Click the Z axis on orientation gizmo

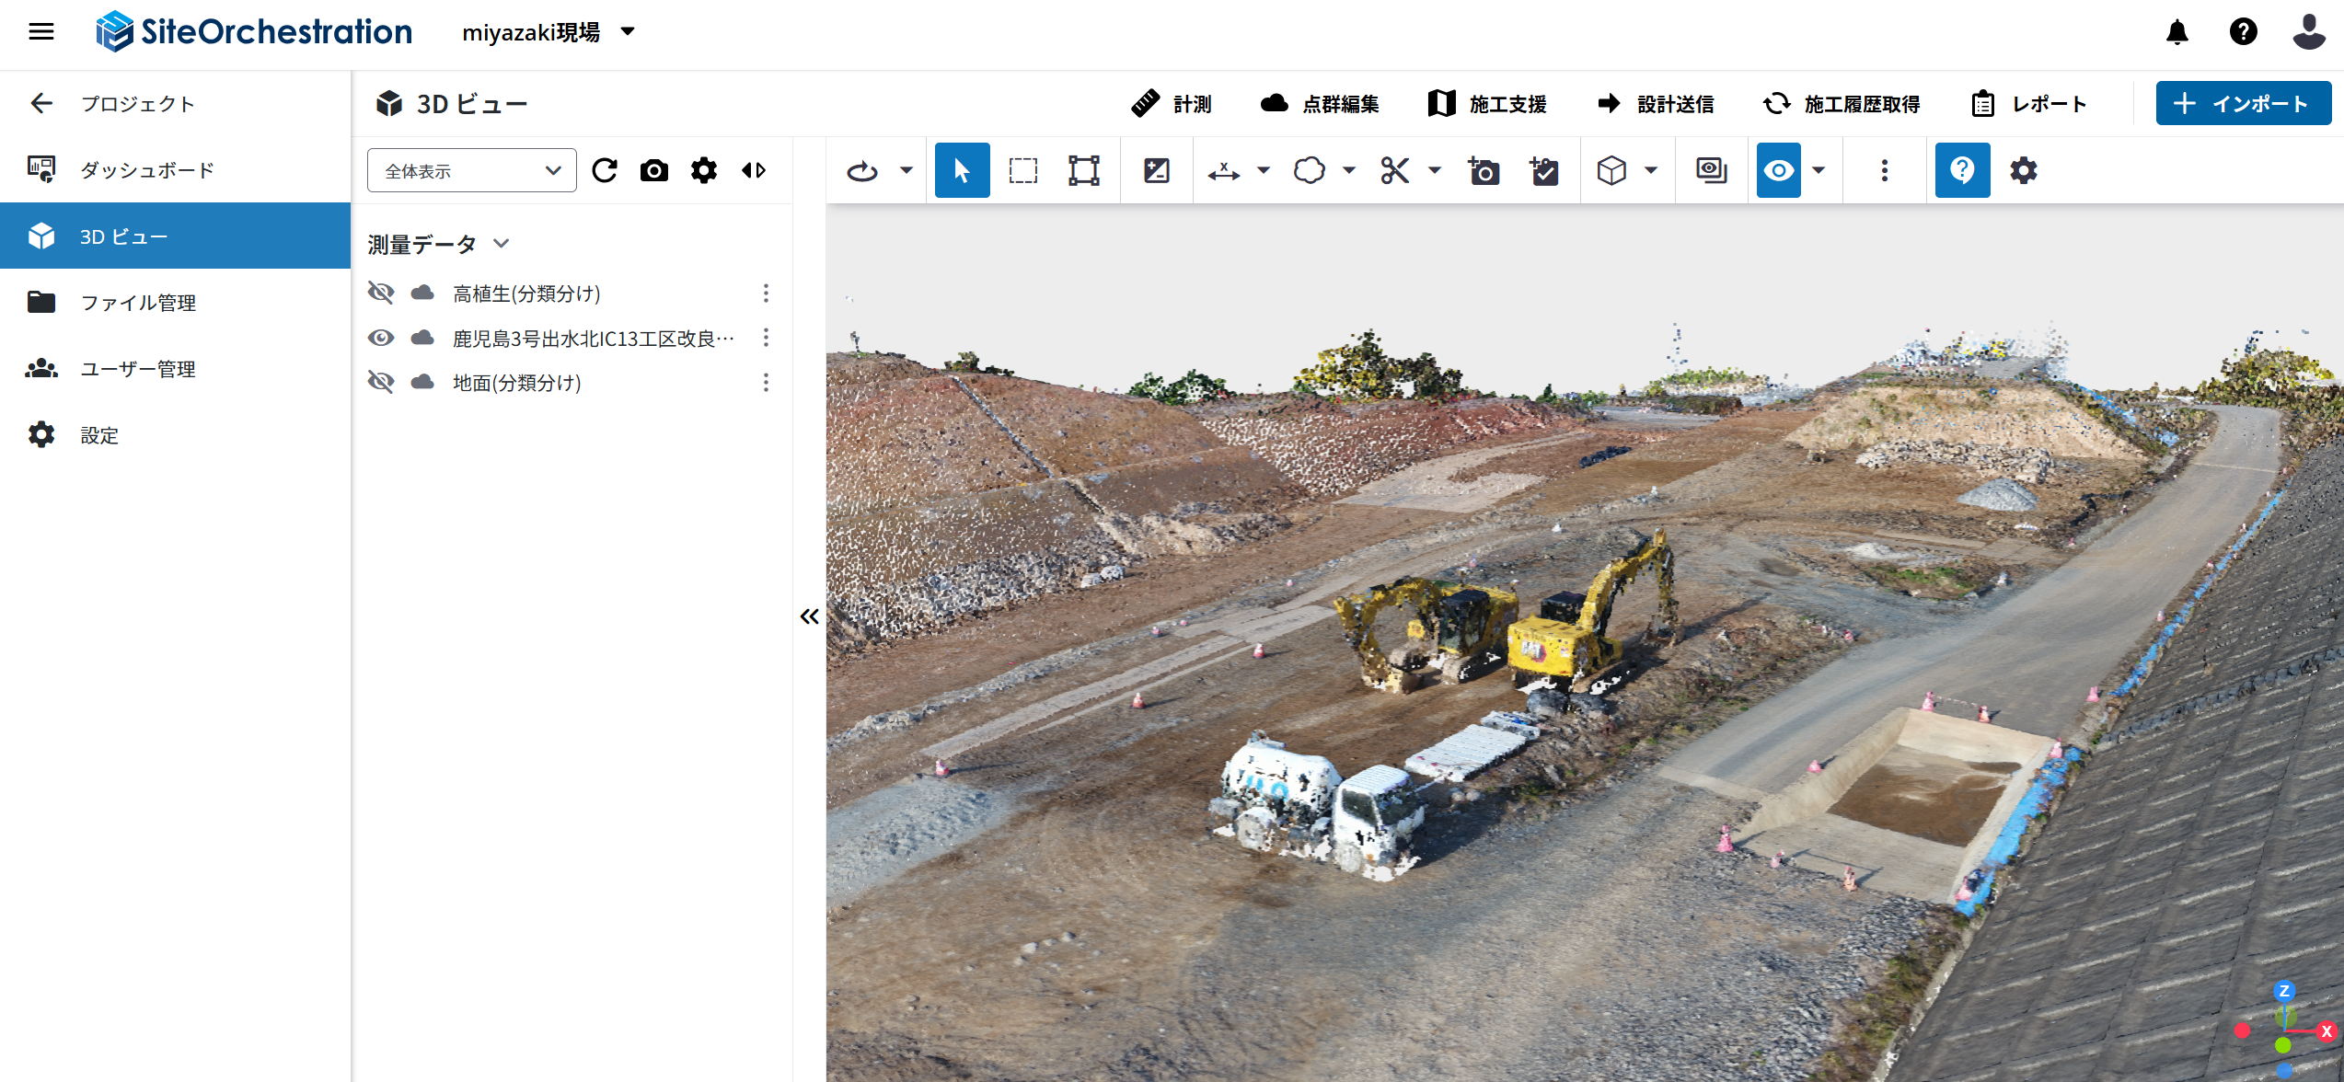tap(2283, 991)
